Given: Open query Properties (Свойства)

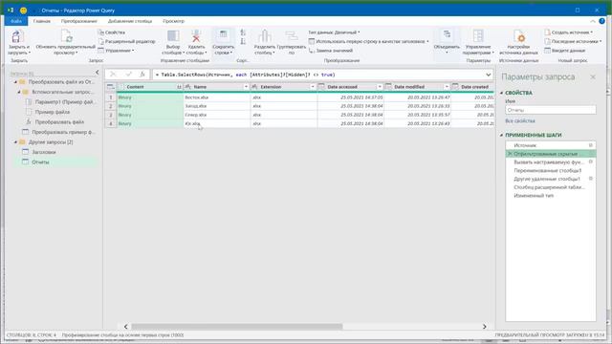Looking at the screenshot, I should pos(112,32).
